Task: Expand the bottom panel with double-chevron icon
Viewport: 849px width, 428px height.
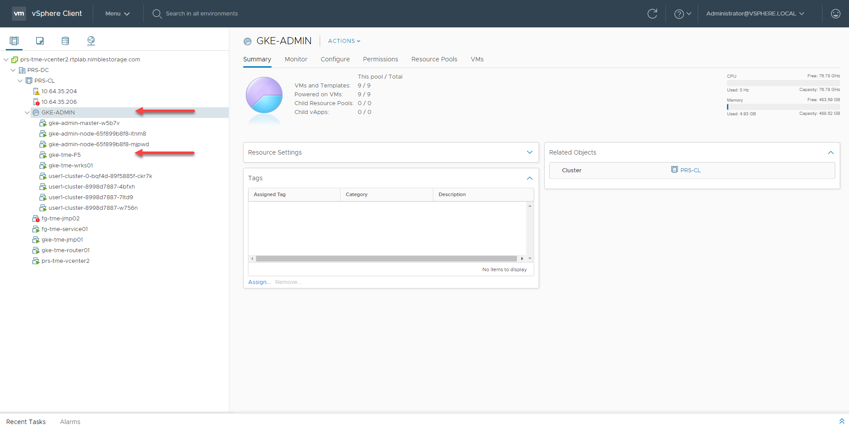Action: tap(841, 421)
